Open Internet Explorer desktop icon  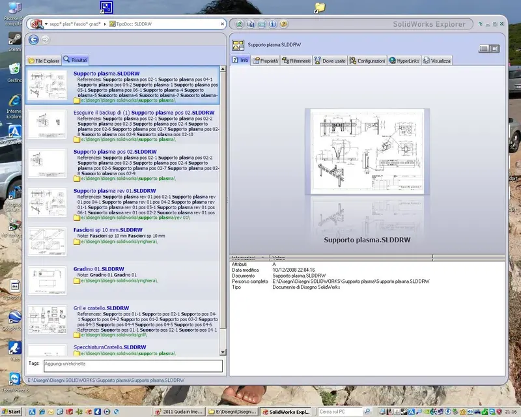[x=14, y=106]
